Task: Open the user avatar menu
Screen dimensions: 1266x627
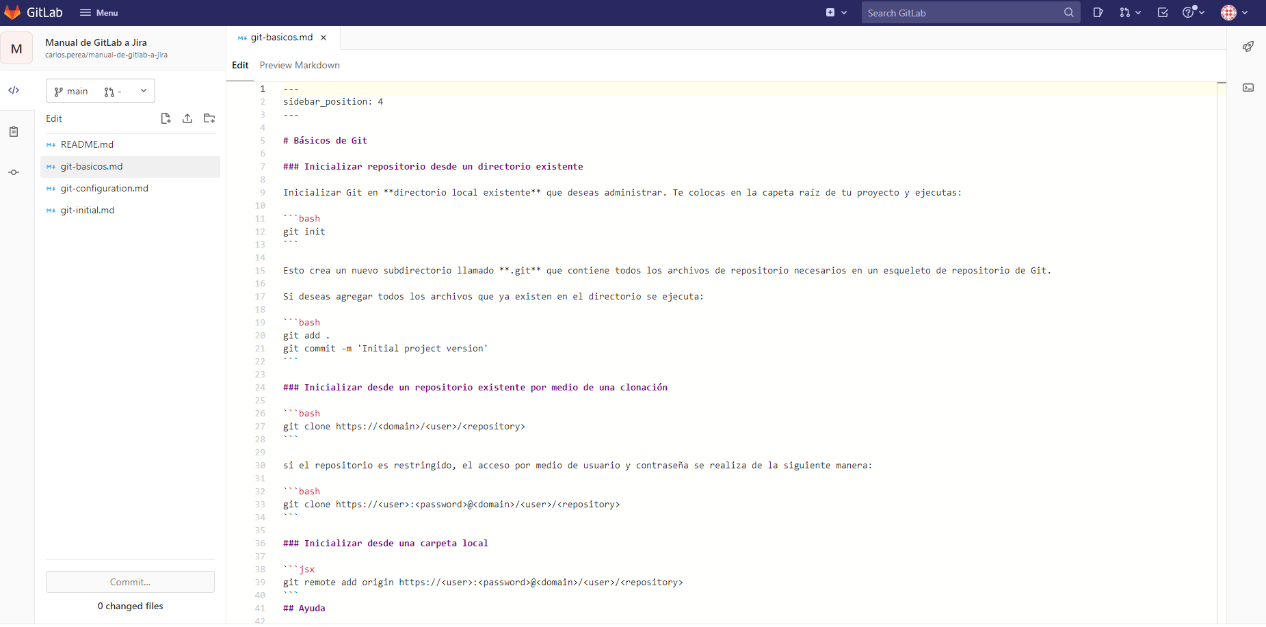Action: pyautogui.click(x=1229, y=12)
